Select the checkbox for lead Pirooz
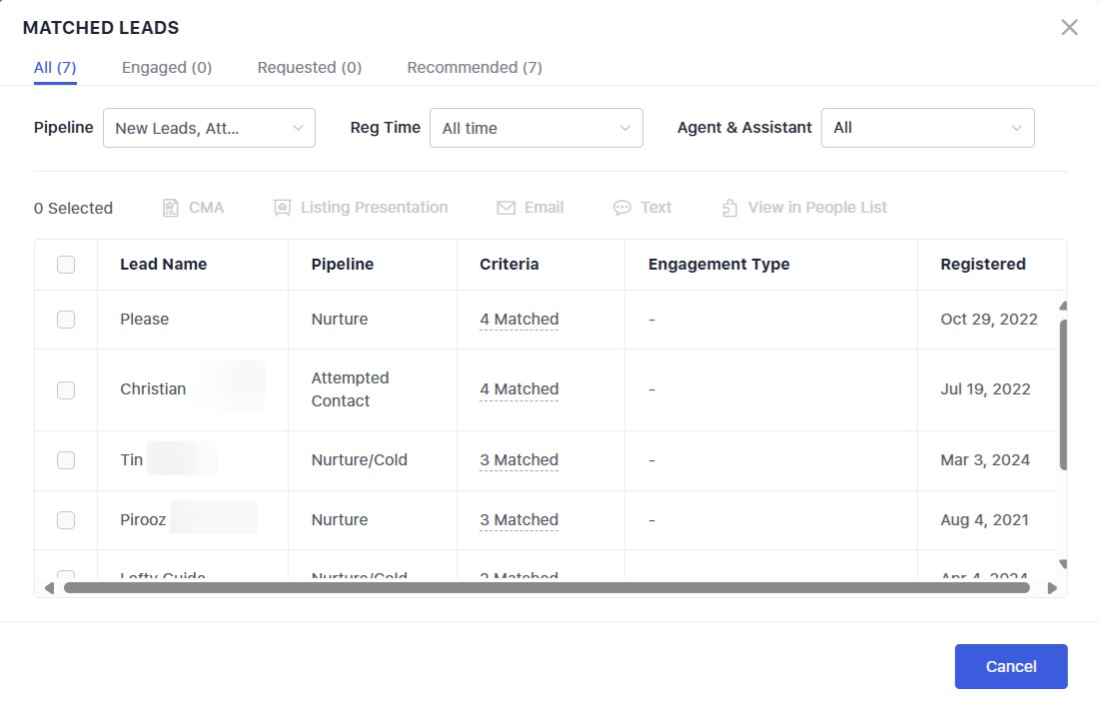This screenshot has width=1099, height=707. pos(66,520)
